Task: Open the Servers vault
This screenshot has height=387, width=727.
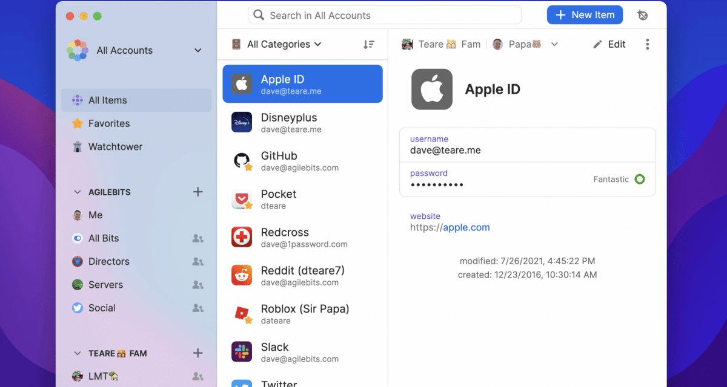Action: 136,284
